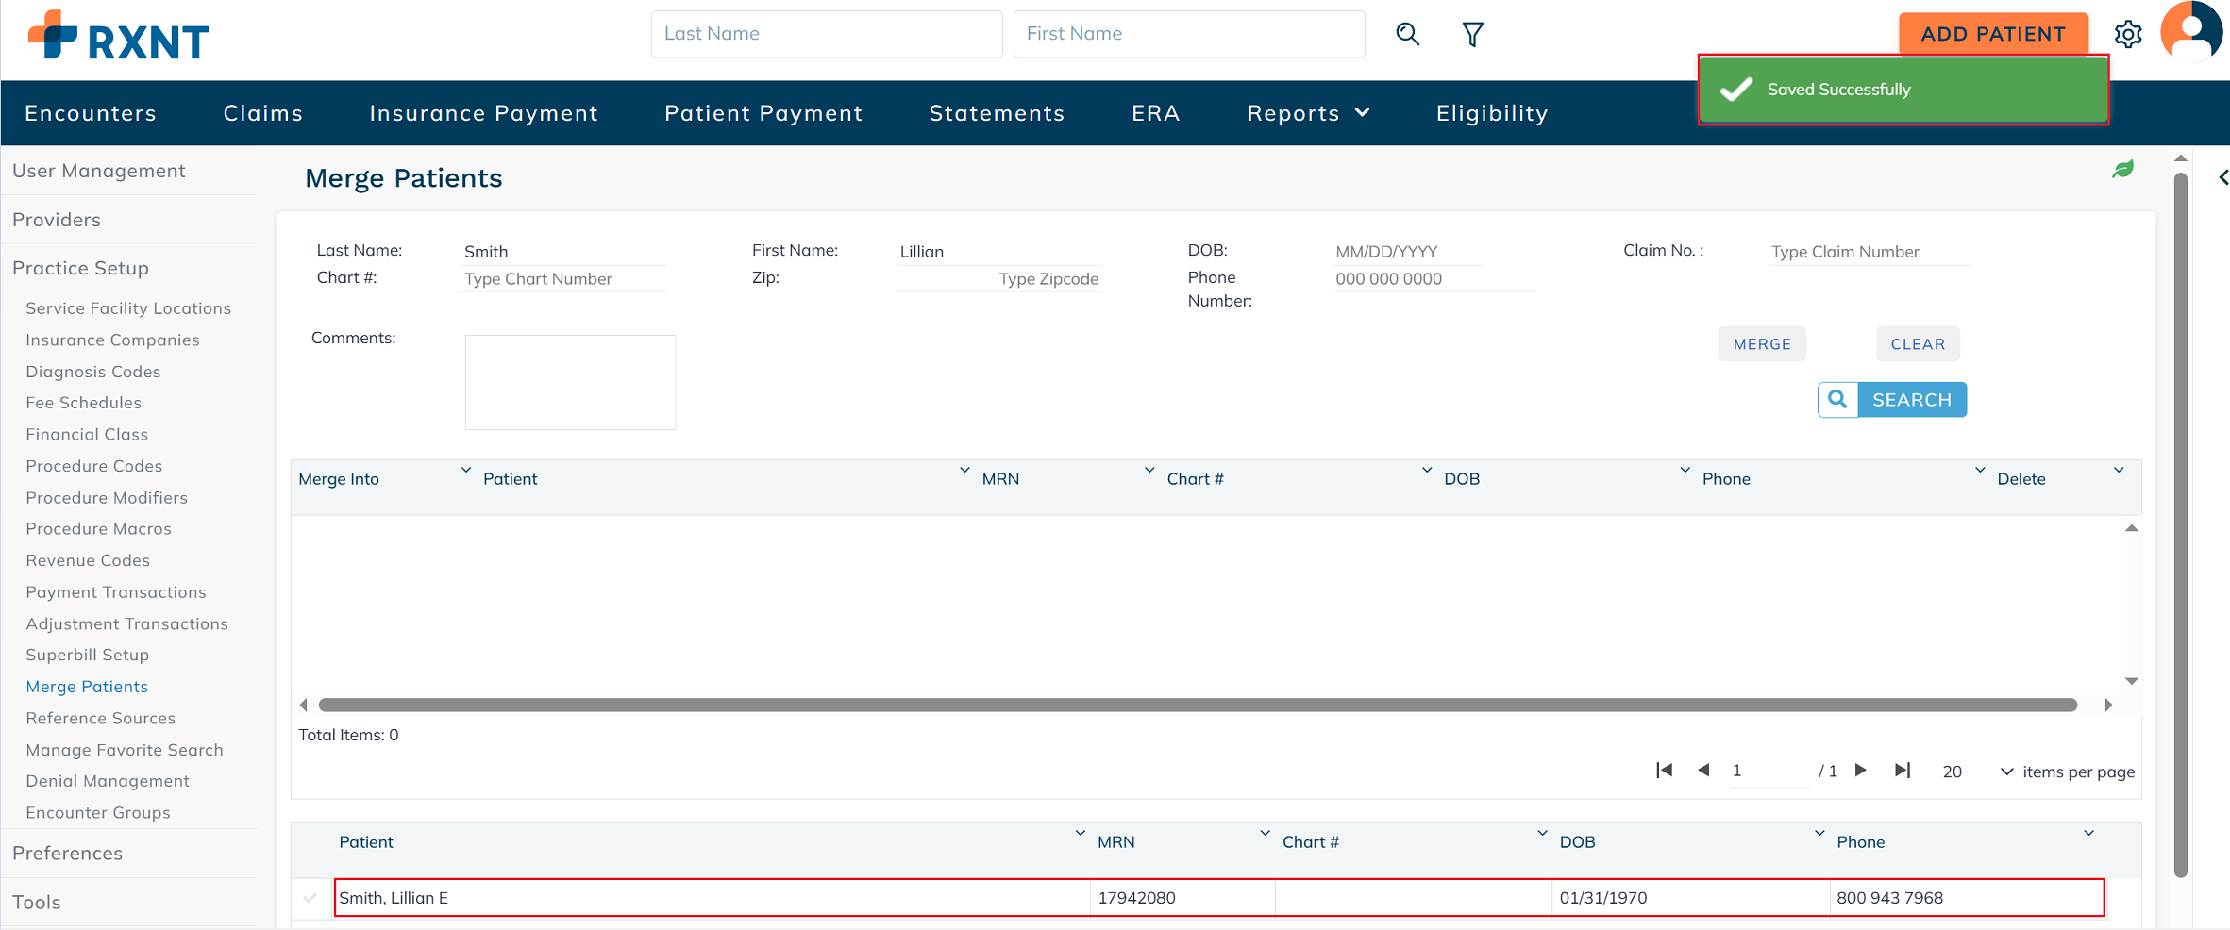Open the Claims tab
Screen dimensions: 2230x930
[263, 113]
